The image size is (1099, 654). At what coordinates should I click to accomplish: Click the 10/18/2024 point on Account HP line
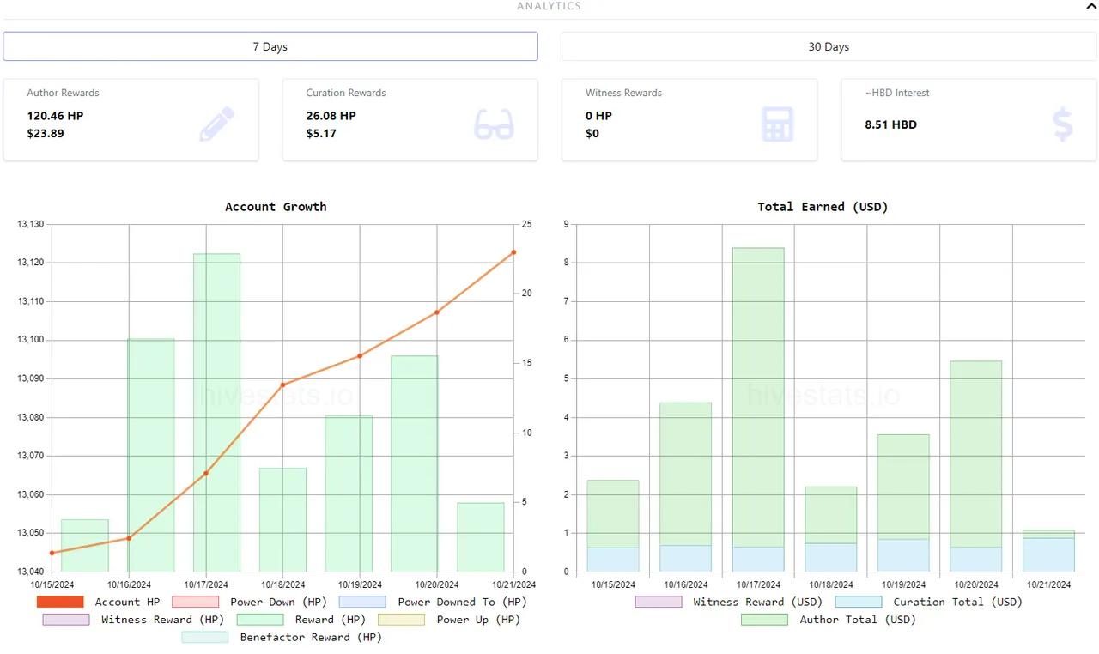(282, 385)
